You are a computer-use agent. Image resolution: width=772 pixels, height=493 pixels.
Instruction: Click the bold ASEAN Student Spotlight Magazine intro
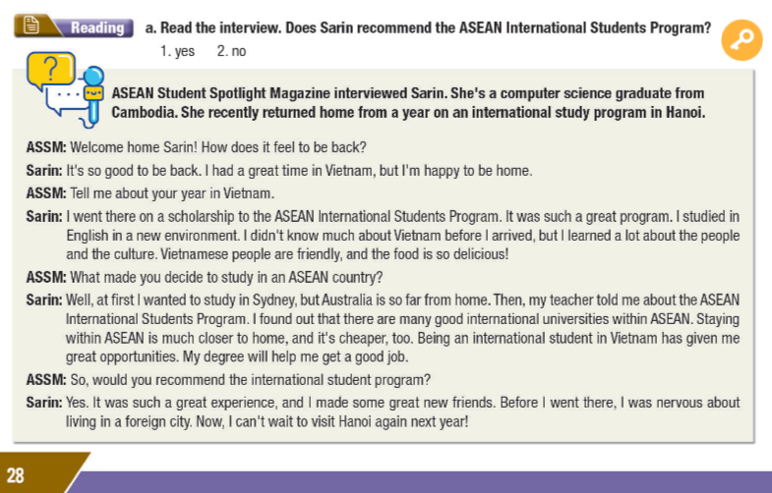[x=409, y=102]
